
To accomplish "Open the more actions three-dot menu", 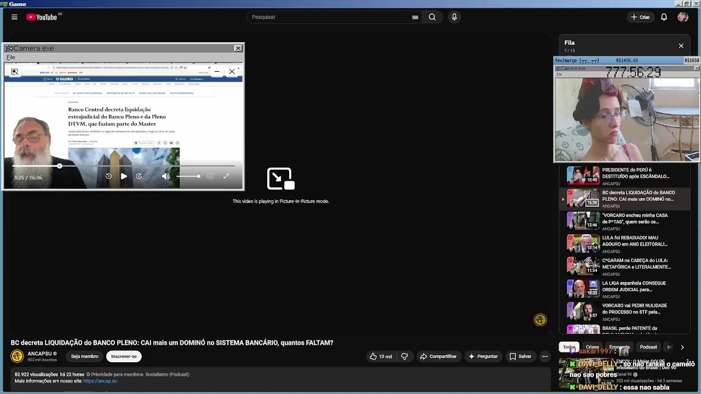I will 544,356.
